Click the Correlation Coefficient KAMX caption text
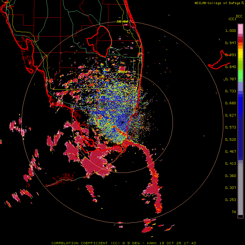 (124, 243)
